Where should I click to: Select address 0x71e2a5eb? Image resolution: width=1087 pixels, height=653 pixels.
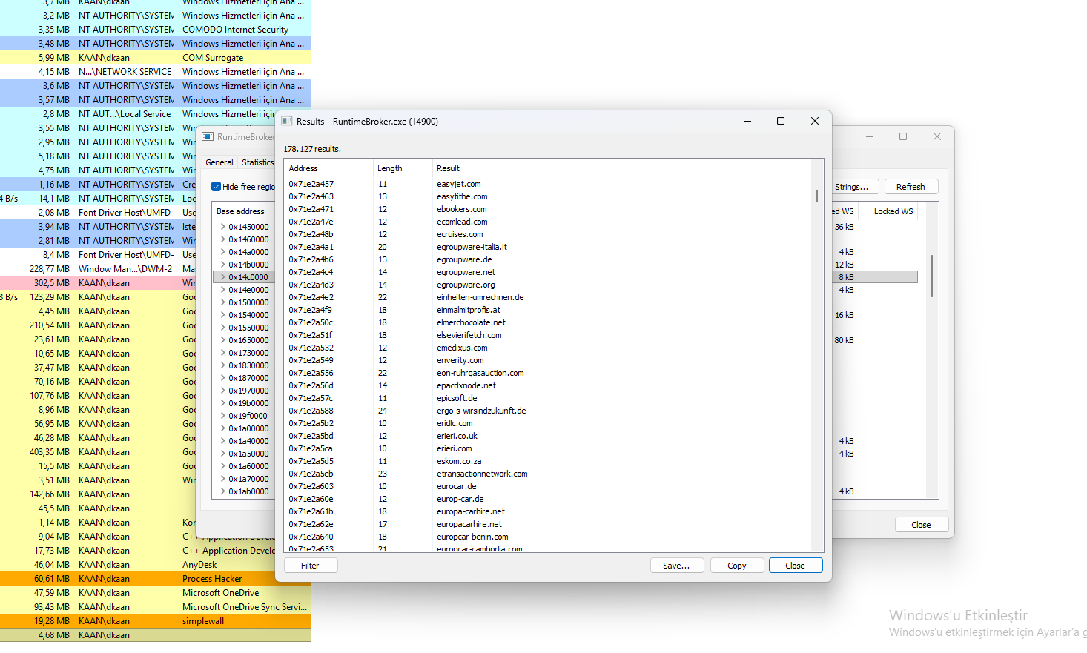pos(311,474)
